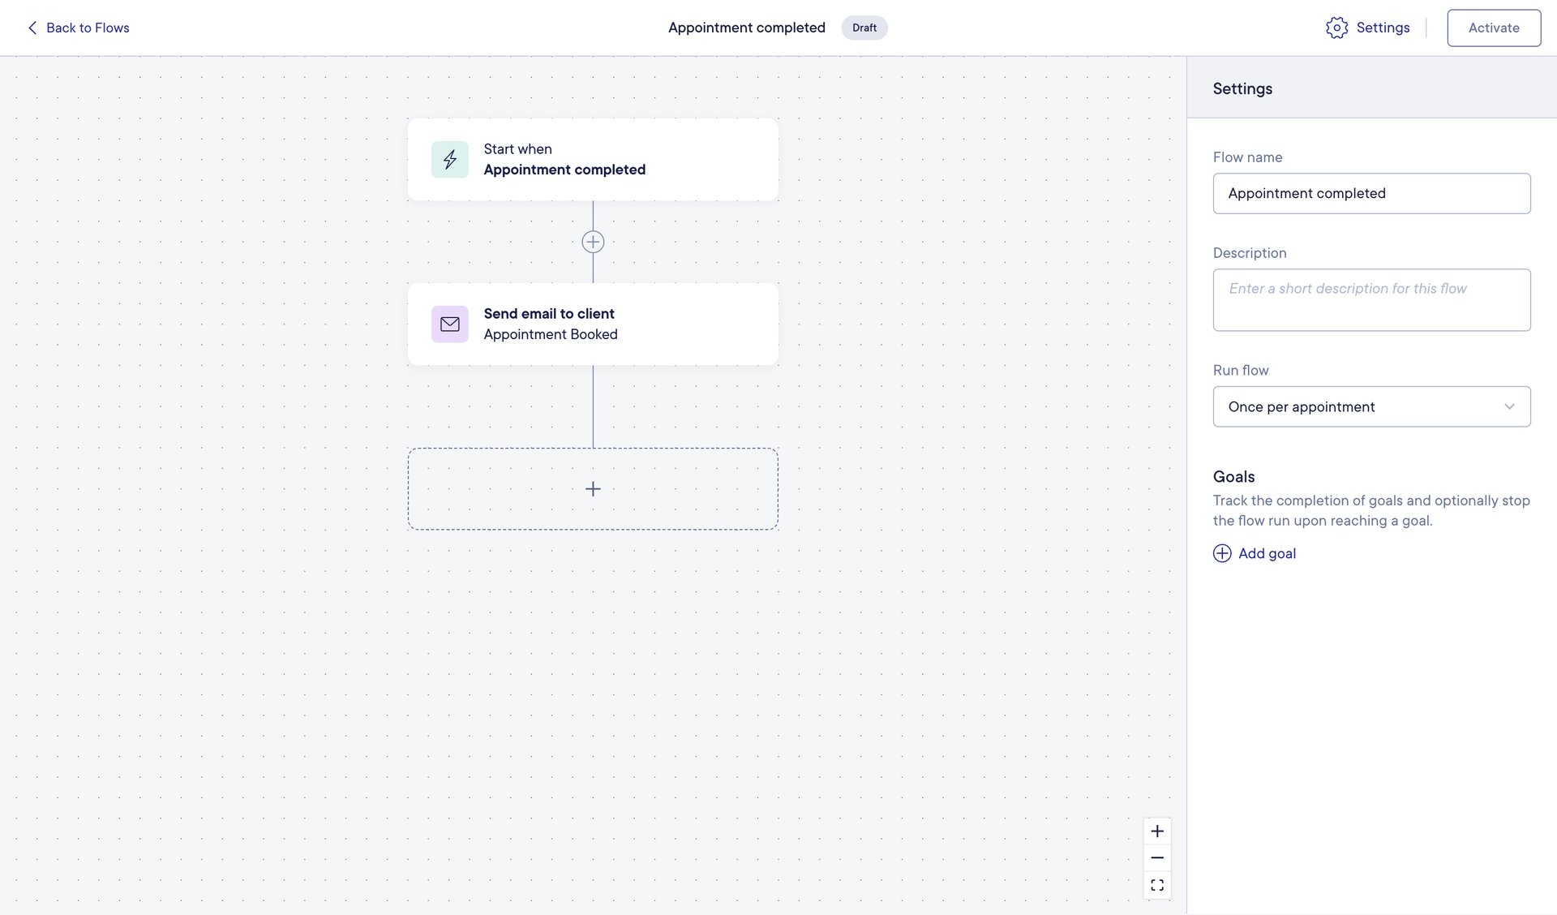Open Settings via the gear icon
This screenshot has height=915, width=1557.
1336,27
